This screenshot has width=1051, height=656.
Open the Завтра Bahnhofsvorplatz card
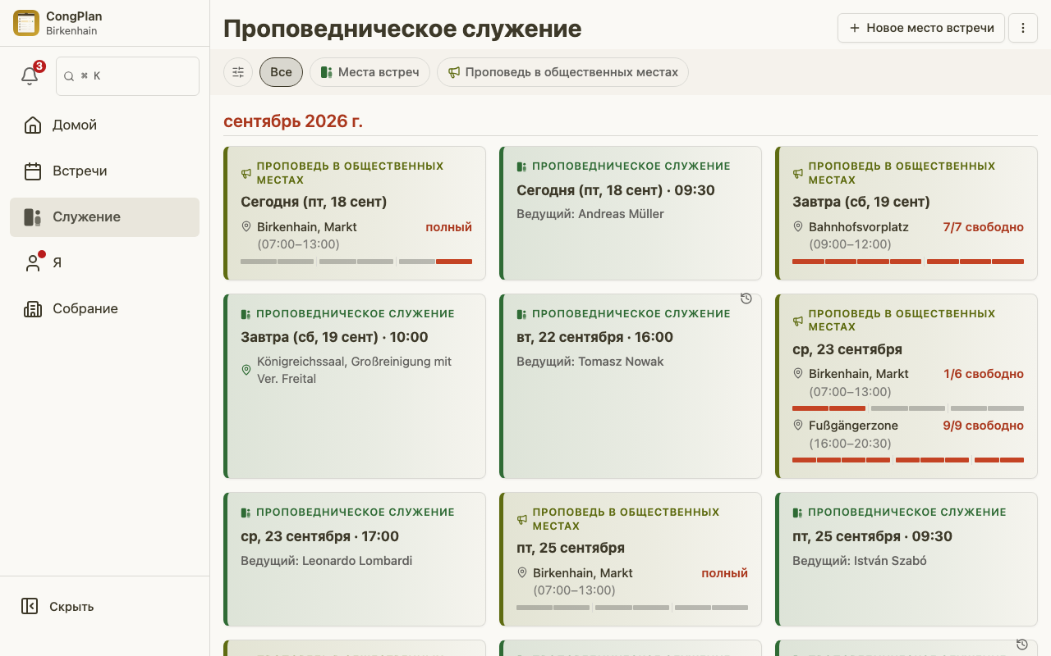(x=906, y=213)
